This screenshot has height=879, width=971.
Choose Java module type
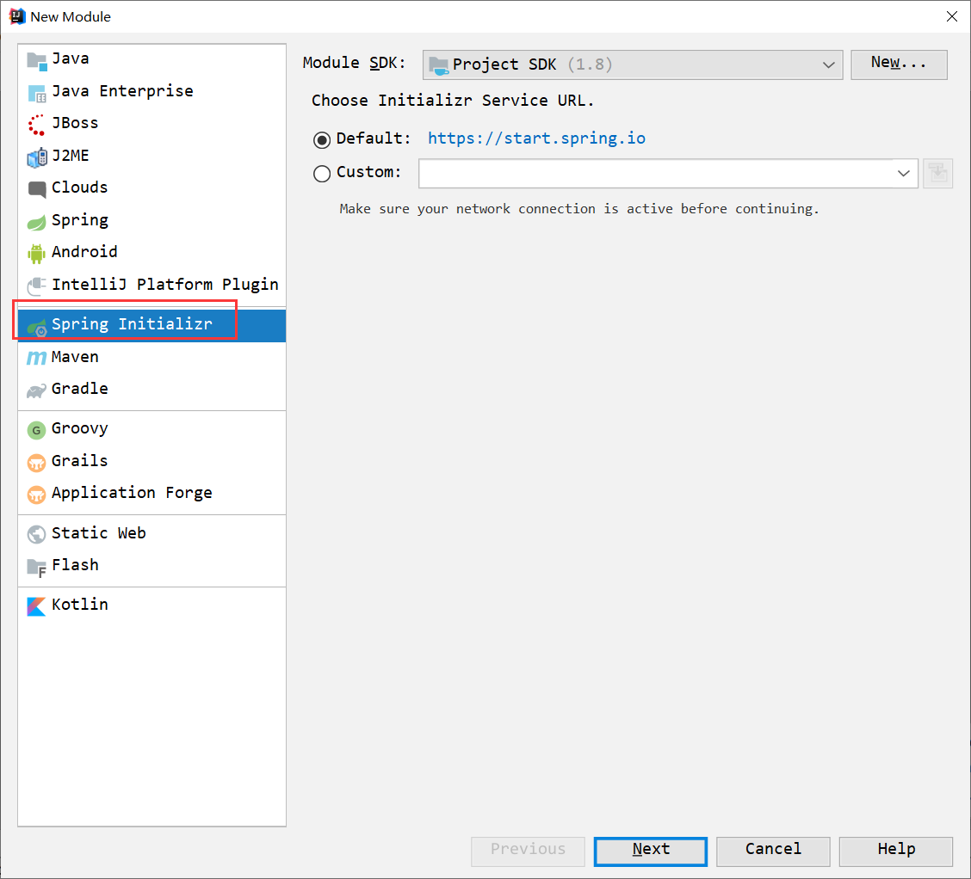152,59
